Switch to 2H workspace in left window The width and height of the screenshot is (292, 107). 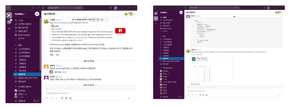click(x=9, y=22)
